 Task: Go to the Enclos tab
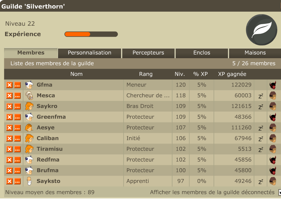(x=202, y=53)
